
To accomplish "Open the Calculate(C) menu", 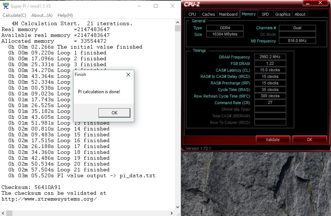I will tap(14, 15).
